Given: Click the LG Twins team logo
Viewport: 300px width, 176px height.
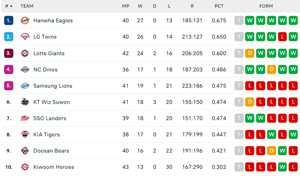Looking at the screenshot, I should [25, 37].
